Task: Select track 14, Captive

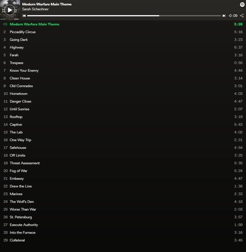Action: [x=123, y=124]
